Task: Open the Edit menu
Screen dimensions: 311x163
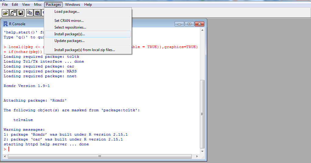Action: 15,4
